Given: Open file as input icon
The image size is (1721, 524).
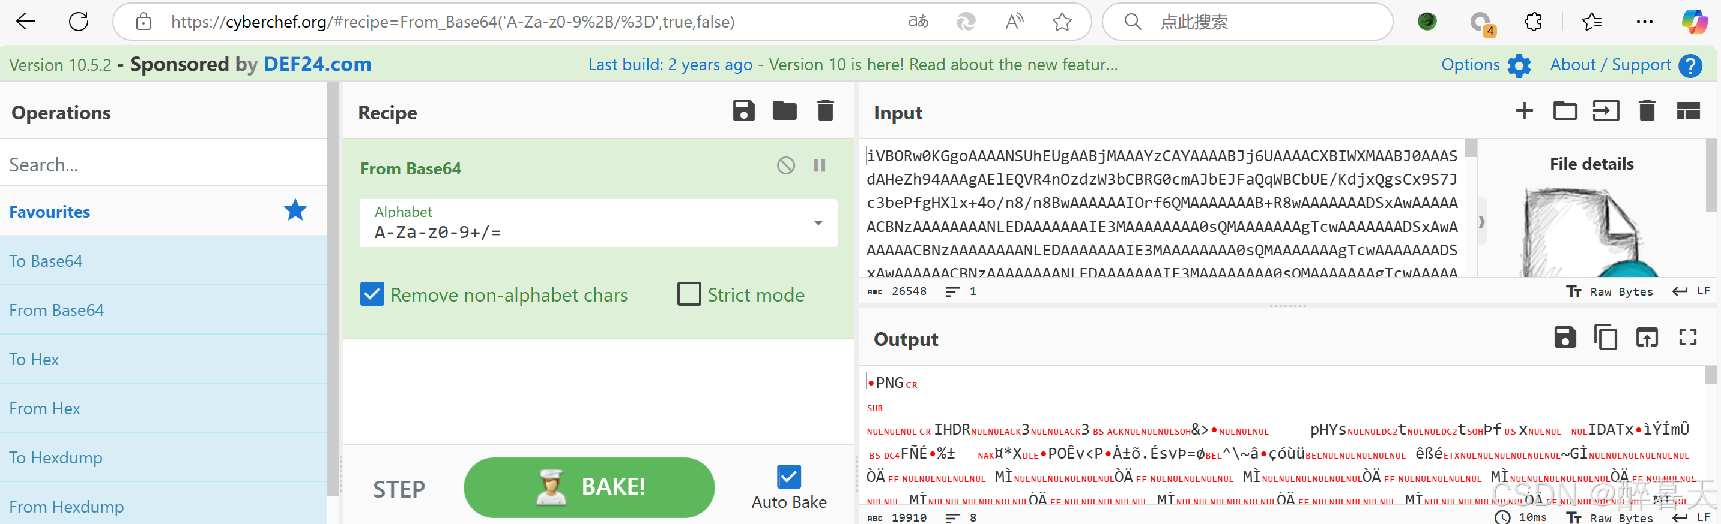Looking at the screenshot, I should [1606, 111].
